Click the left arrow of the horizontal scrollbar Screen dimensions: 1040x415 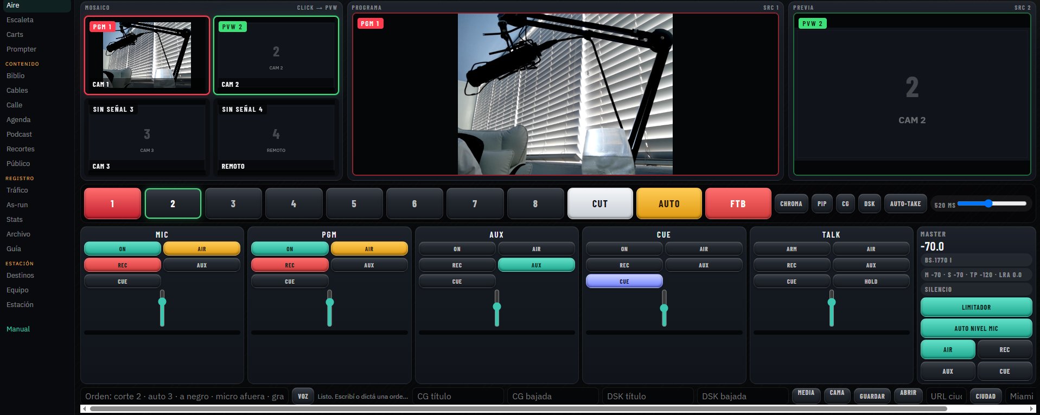pos(85,408)
